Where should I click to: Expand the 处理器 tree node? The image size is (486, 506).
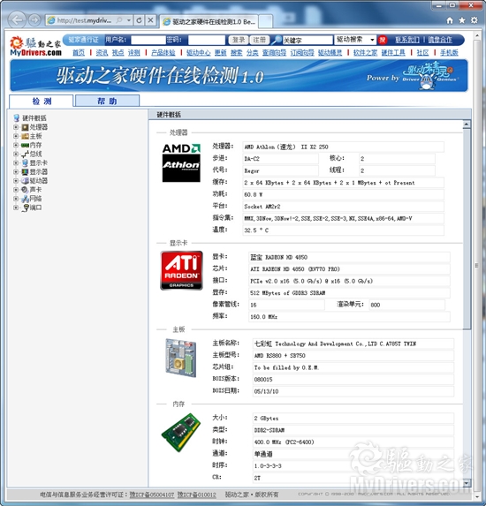(16, 127)
